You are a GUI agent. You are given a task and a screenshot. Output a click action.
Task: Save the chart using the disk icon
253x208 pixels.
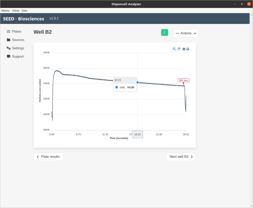click(188, 49)
